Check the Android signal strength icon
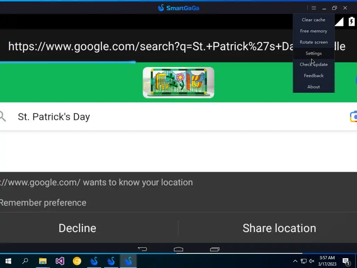This screenshot has height=268, width=357. [339, 22]
